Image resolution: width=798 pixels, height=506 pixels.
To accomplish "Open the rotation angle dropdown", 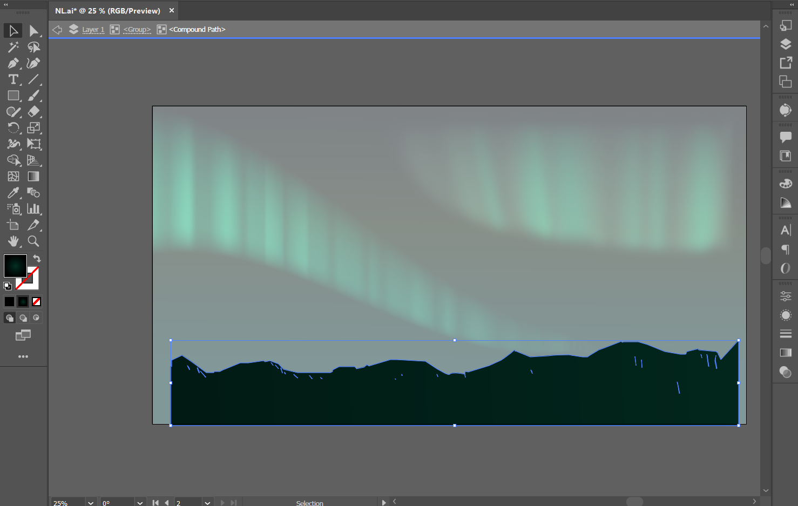I will tap(140, 502).
